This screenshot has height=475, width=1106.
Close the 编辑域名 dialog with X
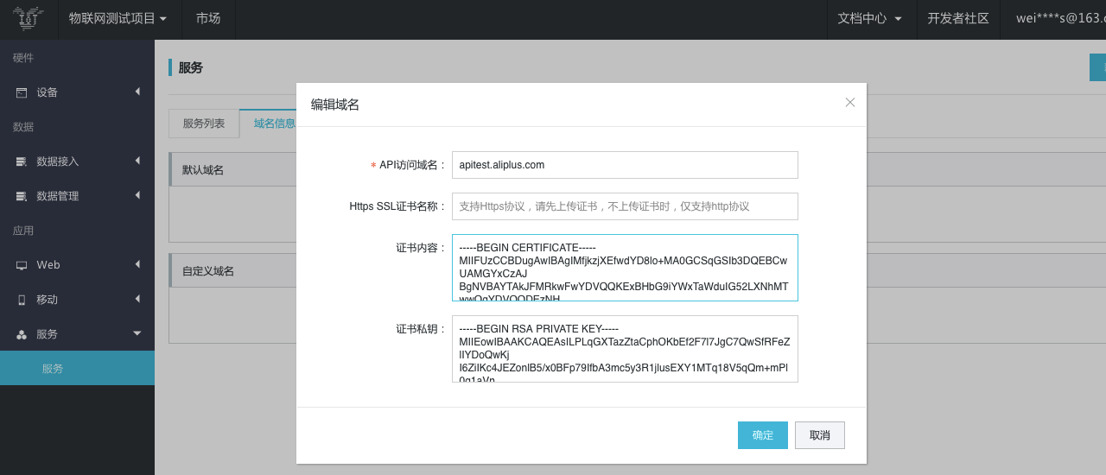(849, 102)
